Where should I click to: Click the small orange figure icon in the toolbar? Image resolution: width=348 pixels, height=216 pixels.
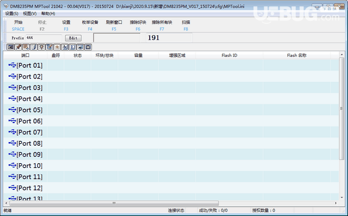click(x=57, y=47)
